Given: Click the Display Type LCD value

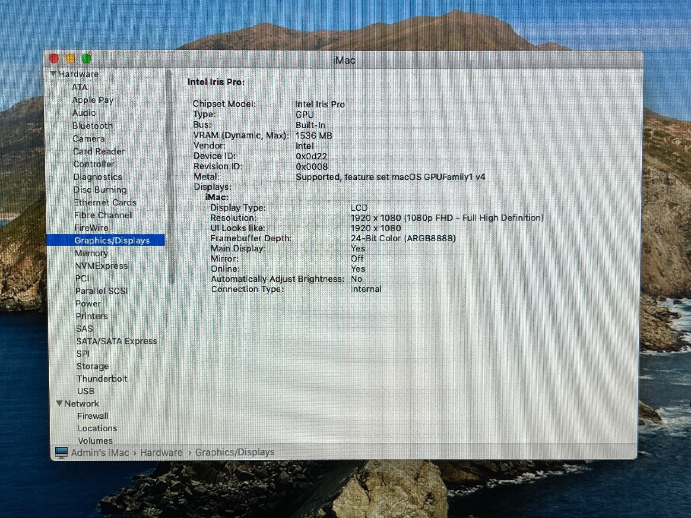Looking at the screenshot, I should click(x=359, y=208).
